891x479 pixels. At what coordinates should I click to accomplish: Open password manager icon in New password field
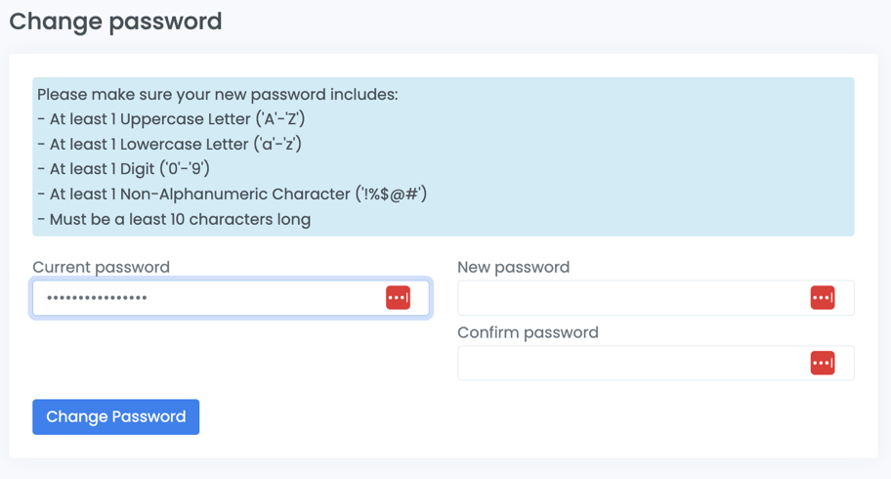(823, 297)
